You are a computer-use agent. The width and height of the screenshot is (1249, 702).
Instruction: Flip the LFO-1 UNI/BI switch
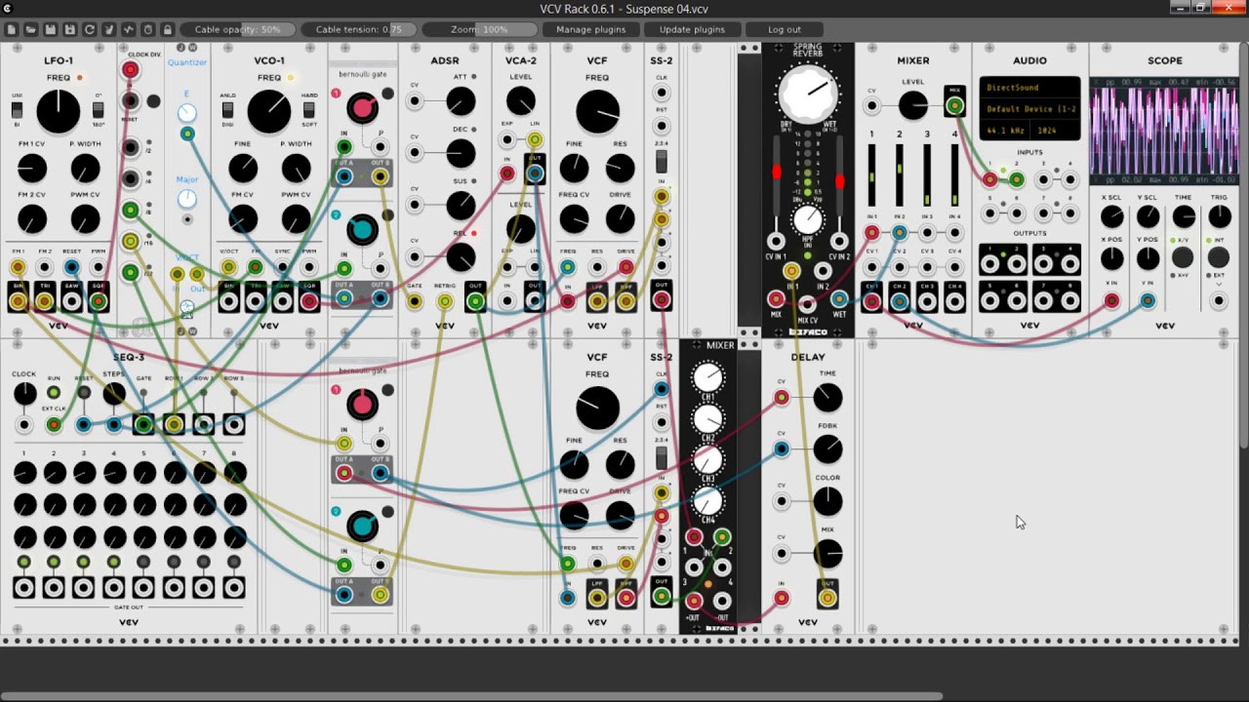click(x=17, y=110)
